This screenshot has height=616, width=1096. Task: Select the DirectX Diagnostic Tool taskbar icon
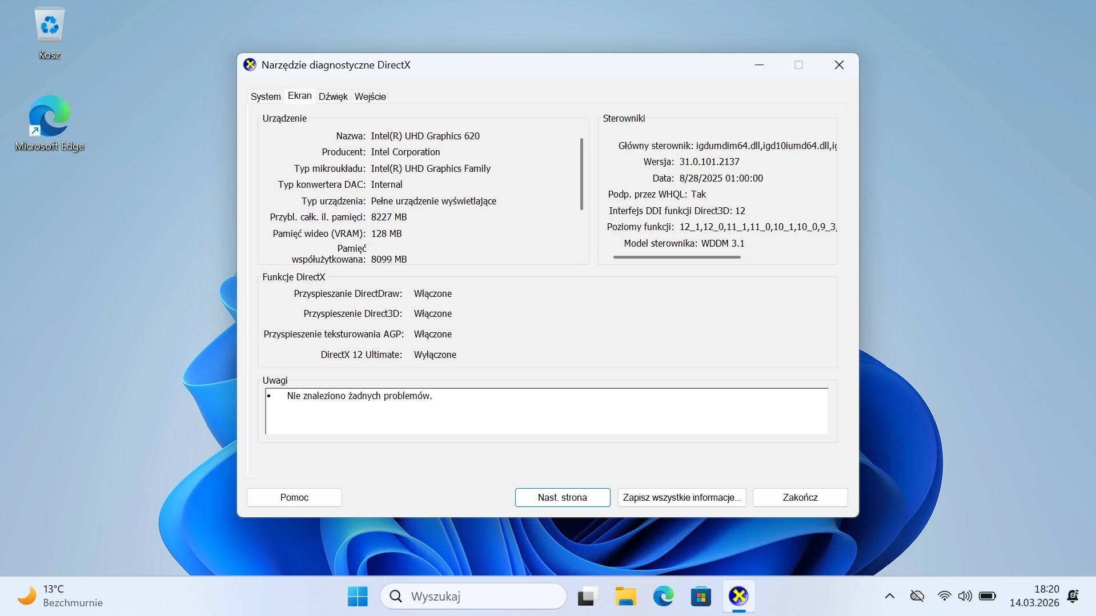(x=738, y=595)
